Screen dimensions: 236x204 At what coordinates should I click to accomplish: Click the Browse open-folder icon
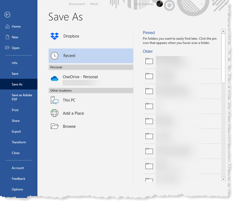tap(54, 126)
